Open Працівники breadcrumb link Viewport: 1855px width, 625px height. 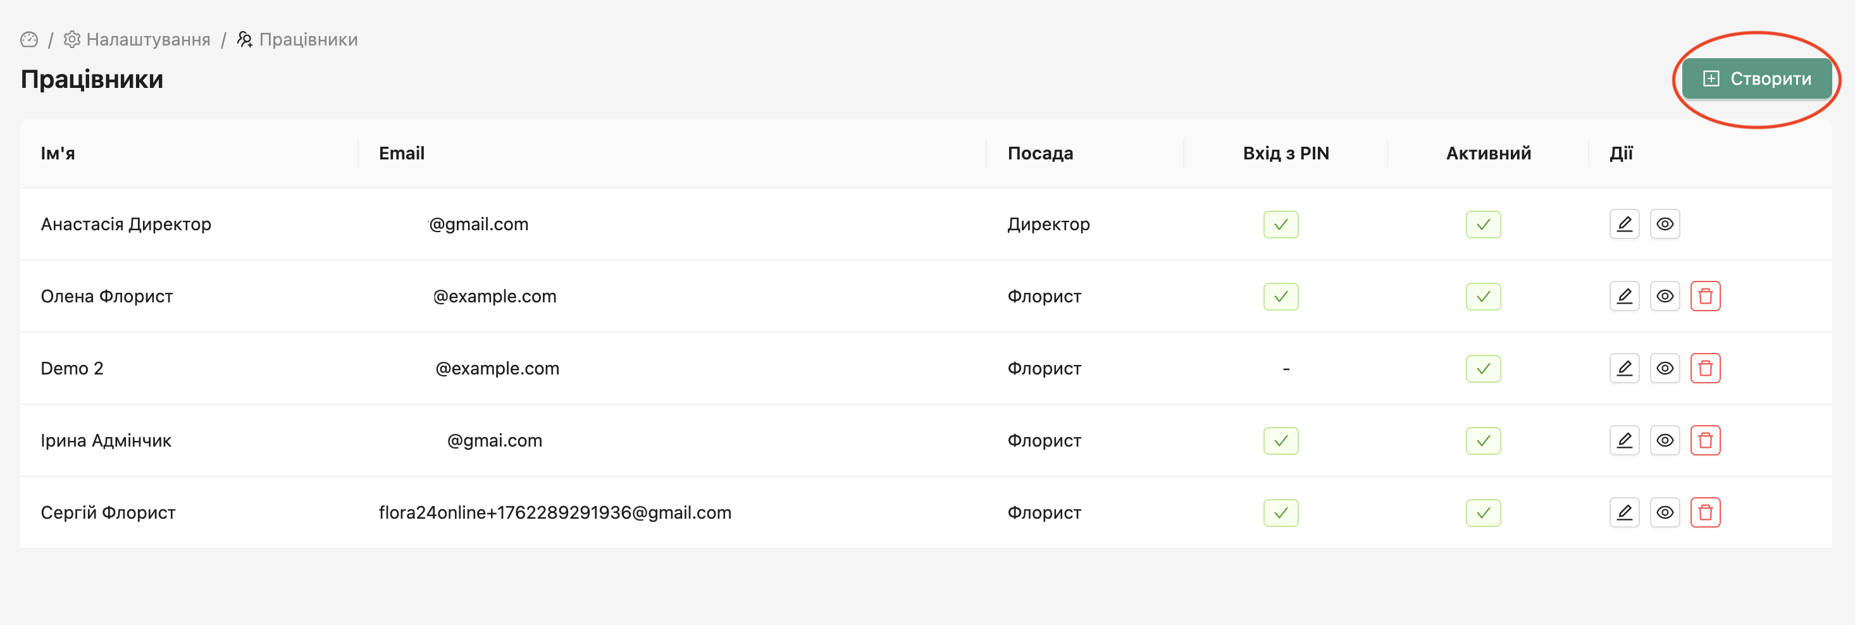[x=307, y=40]
